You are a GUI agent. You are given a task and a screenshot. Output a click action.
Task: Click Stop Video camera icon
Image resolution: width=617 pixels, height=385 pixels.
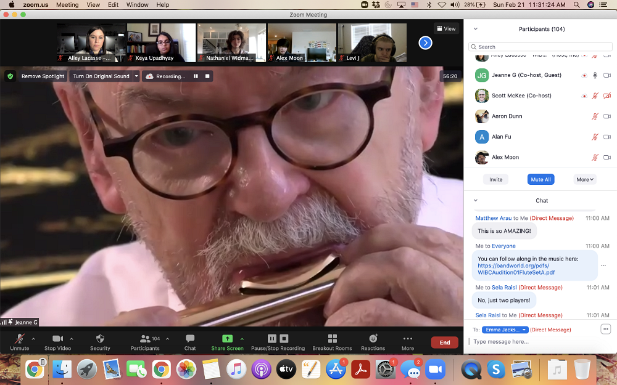pos(57,339)
